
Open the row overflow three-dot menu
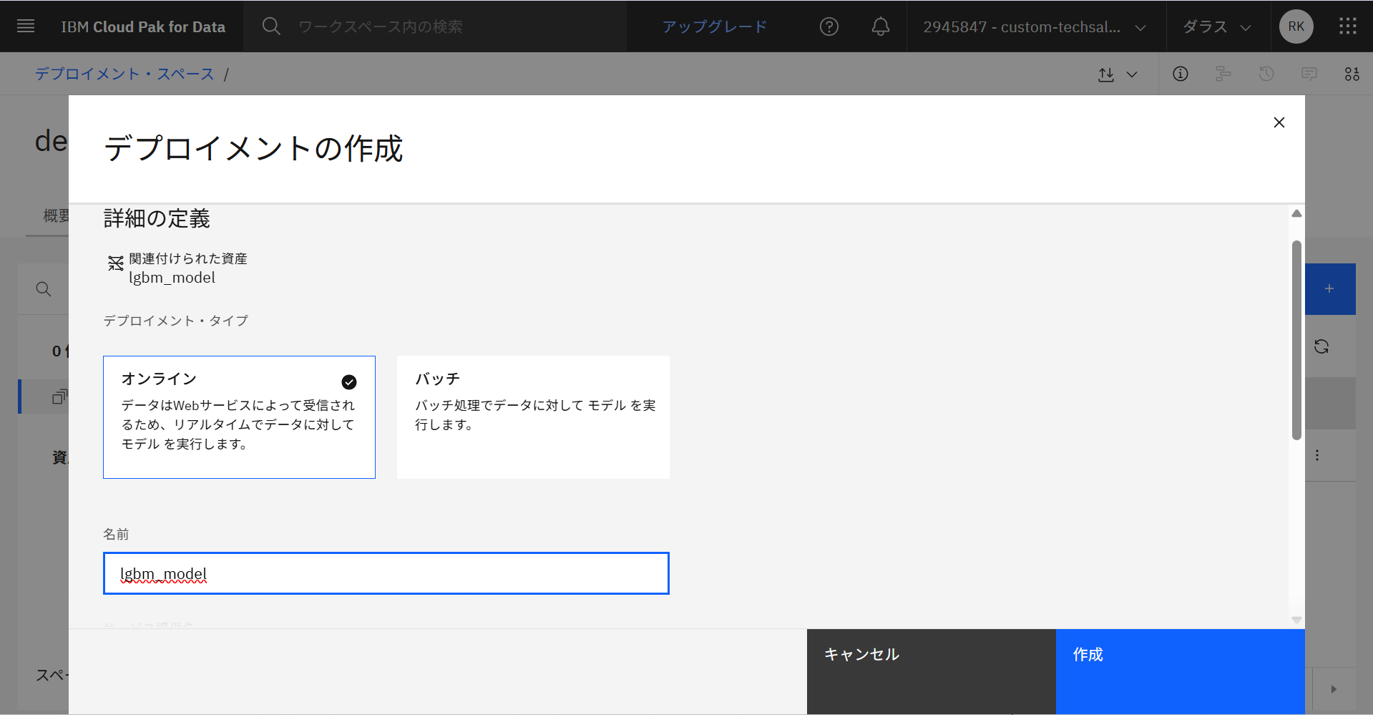point(1317,455)
